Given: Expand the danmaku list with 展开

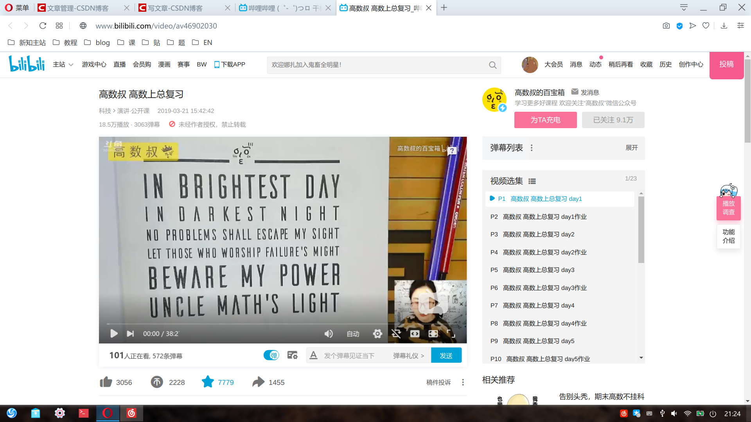Looking at the screenshot, I should click(x=631, y=148).
